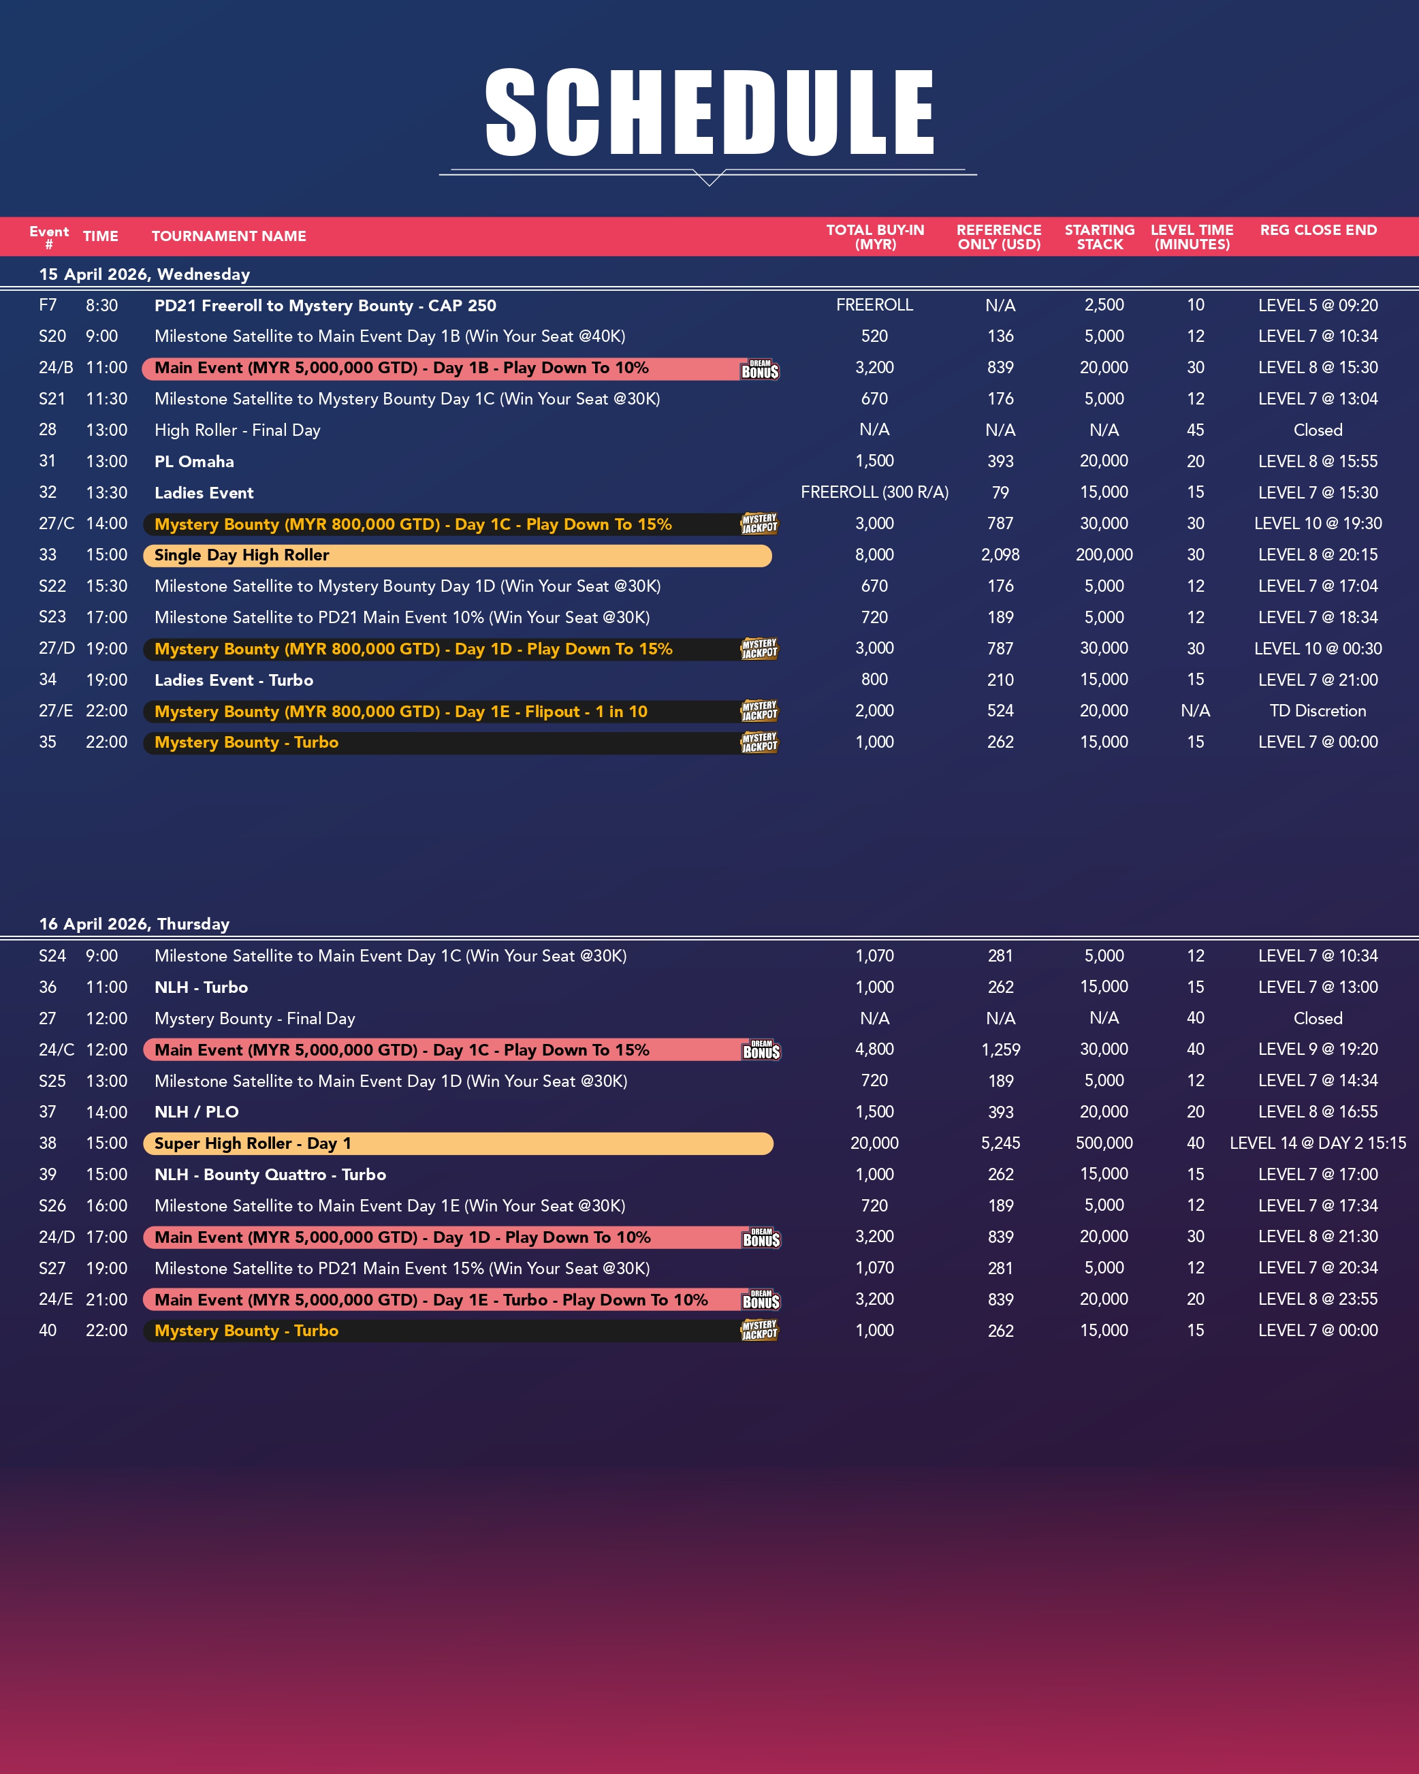Click the SCHEDULE title text
The width and height of the screenshot is (1419, 1774).
click(x=709, y=113)
